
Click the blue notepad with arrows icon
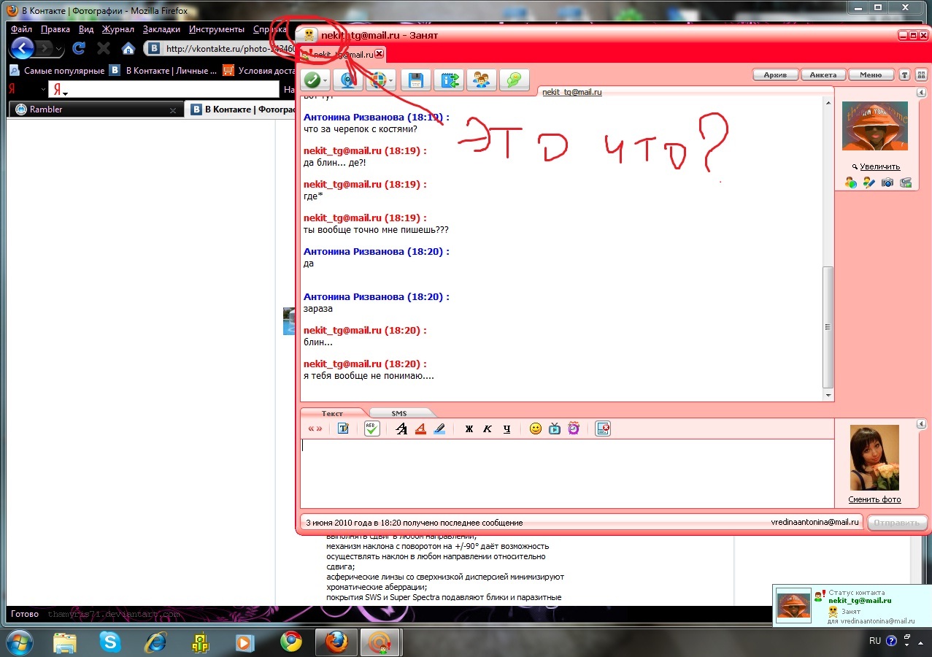pyautogui.click(x=448, y=80)
